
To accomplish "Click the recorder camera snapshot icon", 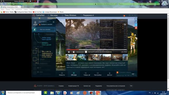I will click(x=30, y=1).
